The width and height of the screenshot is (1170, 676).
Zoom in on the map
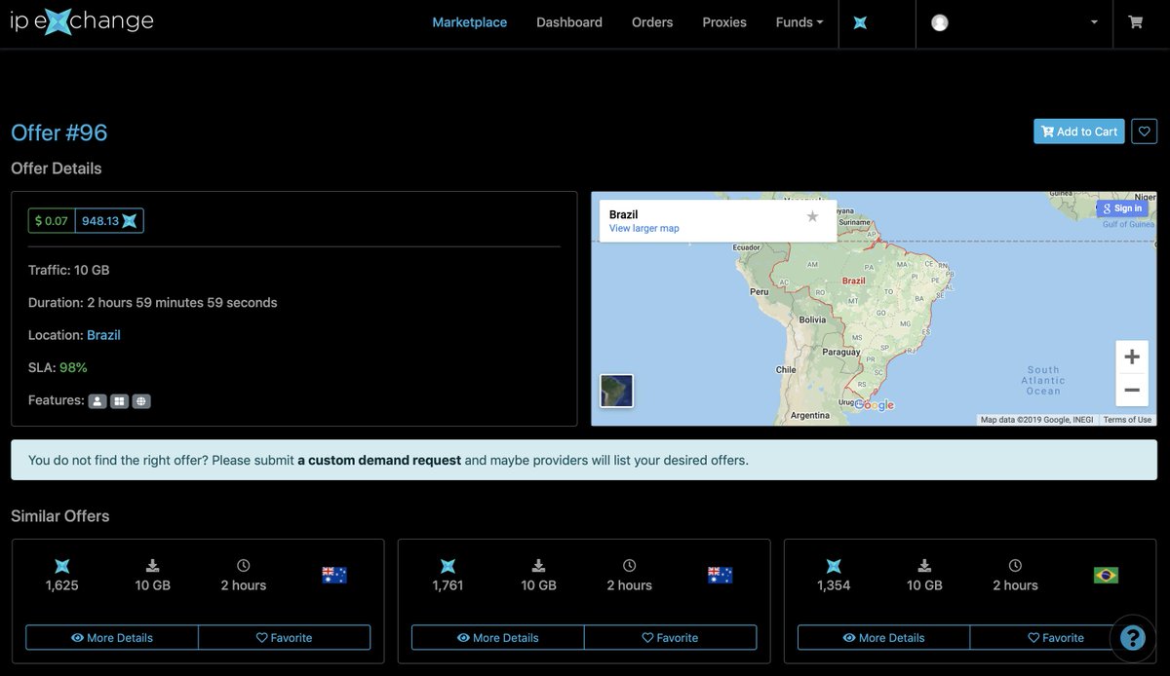[x=1132, y=357]
